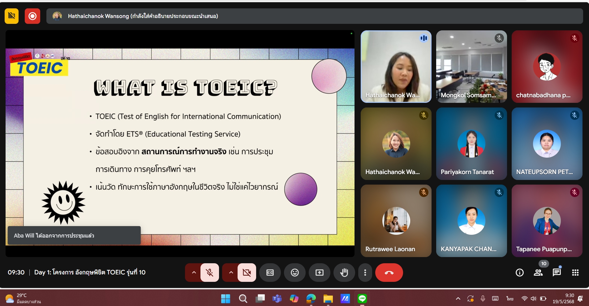The image size is (589, 306).
Task: Open Task View on the taskbar
Action: coord(260,299)
